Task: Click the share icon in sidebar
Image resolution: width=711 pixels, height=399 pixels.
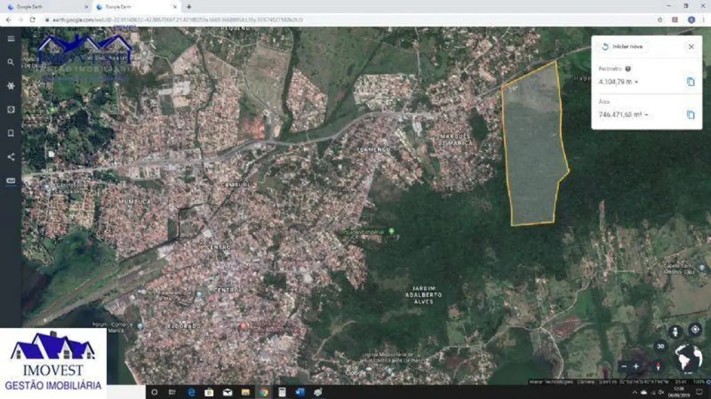Action: [11, 157]
